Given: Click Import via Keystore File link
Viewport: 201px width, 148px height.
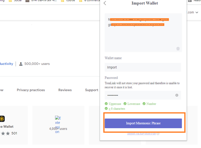Looking at the screenshot, I should 141,134.
